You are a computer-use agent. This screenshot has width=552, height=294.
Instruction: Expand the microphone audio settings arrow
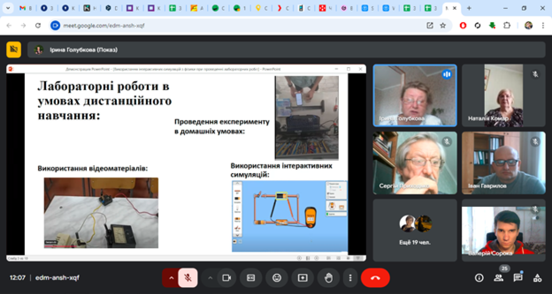coord(171,278)
